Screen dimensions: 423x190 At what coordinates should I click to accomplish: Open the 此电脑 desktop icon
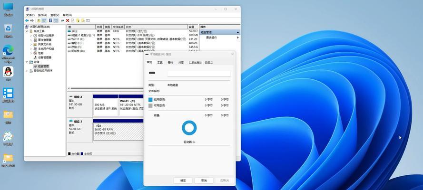(x=9, y=9)
